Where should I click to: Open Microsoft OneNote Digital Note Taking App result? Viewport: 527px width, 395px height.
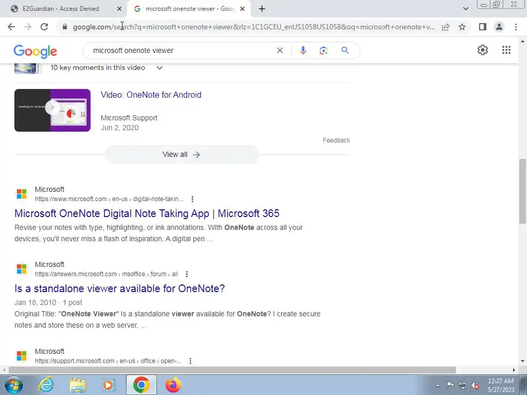pyautogui.click(x=147, y=213)
